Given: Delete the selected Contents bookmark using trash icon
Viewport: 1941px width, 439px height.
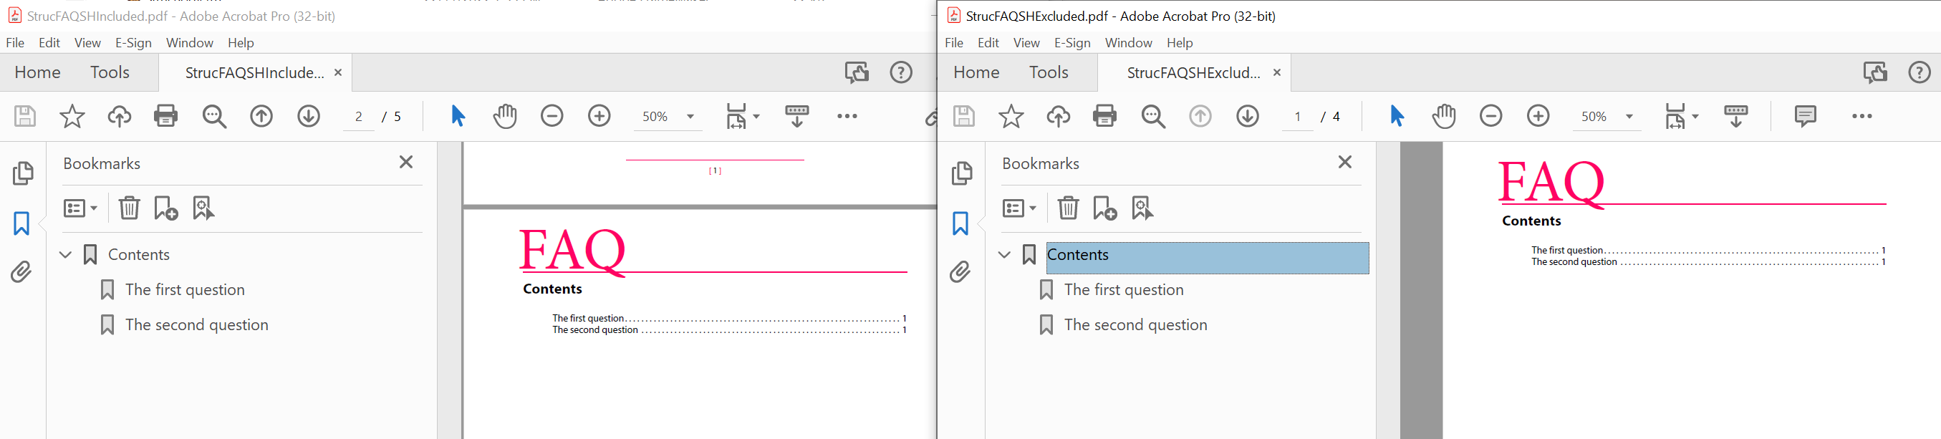Looking at the screenshot, I should [x=1068, y=208].
